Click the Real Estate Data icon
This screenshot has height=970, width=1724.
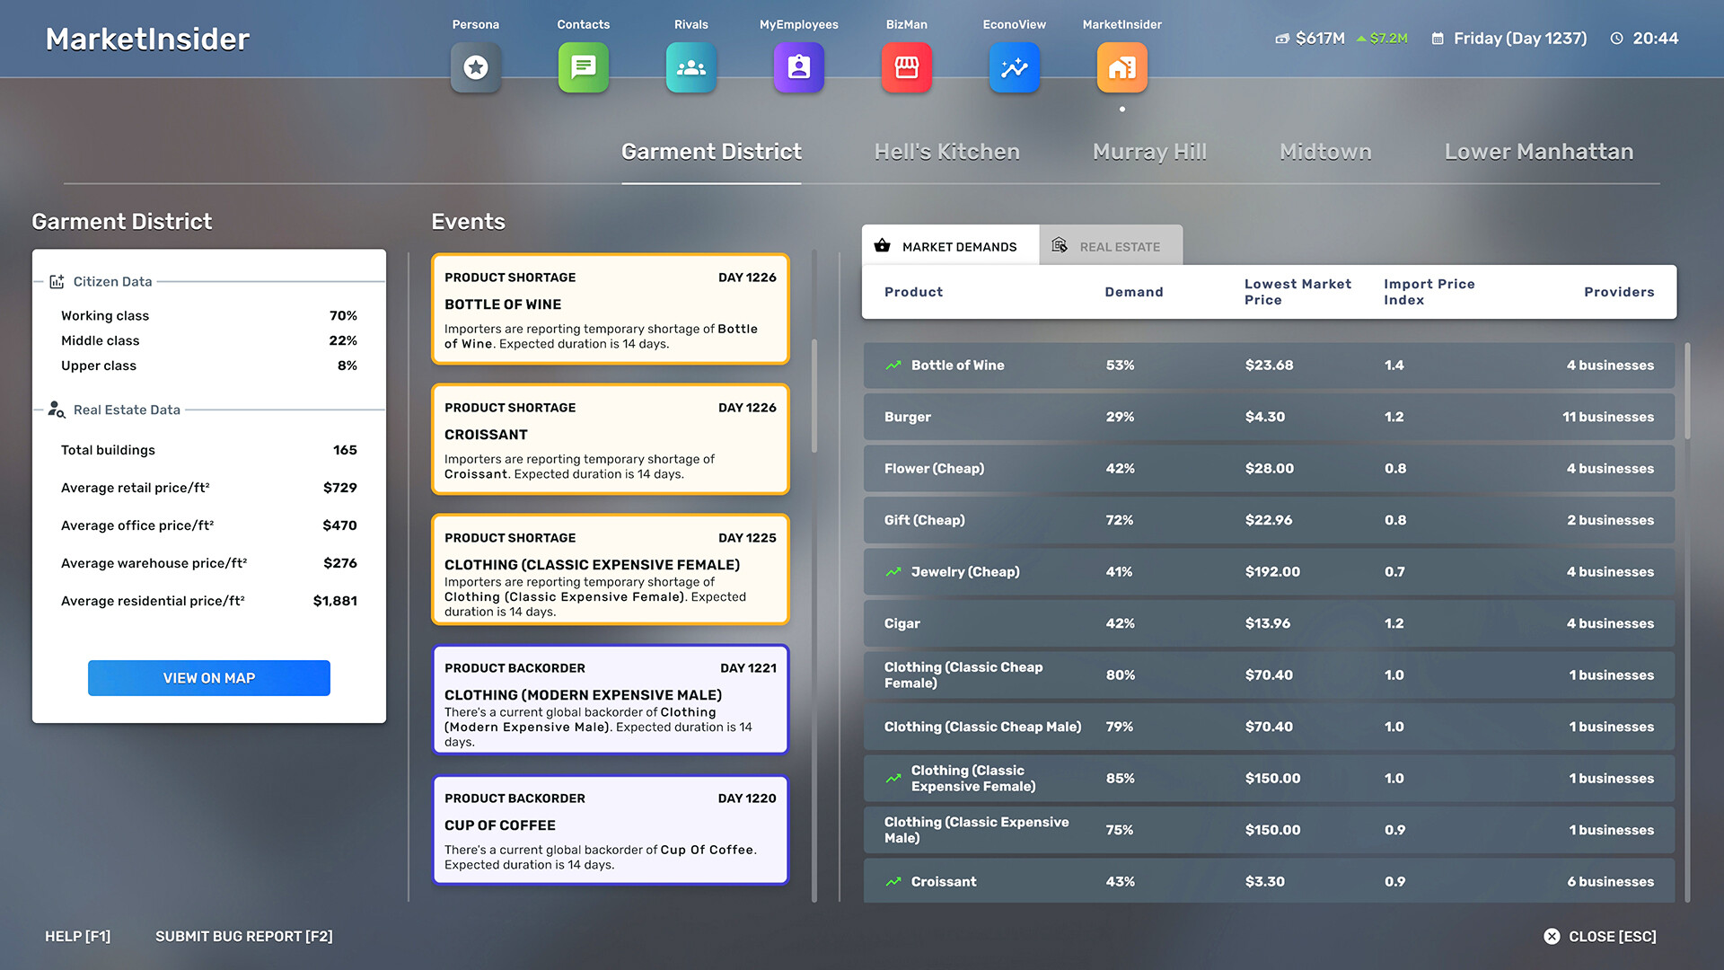point(56,410)
